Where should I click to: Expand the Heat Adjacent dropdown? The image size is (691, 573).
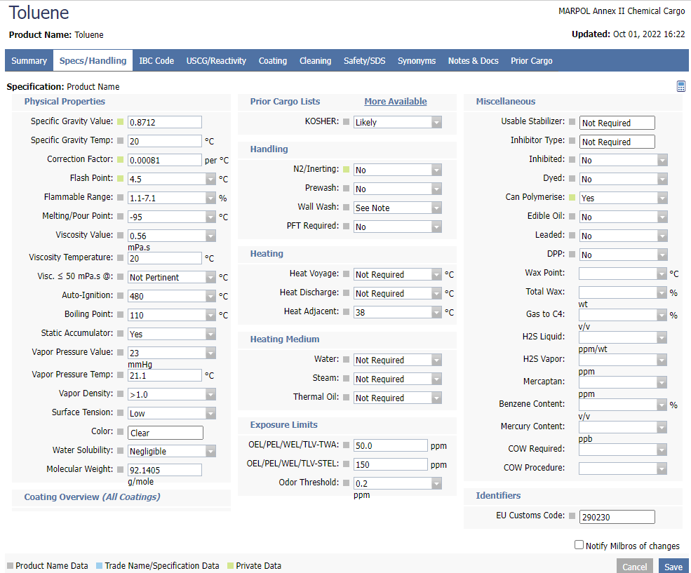click(436, 312)
